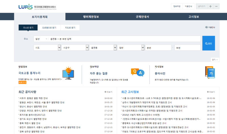Click the 읍면동 address text input

125,39
